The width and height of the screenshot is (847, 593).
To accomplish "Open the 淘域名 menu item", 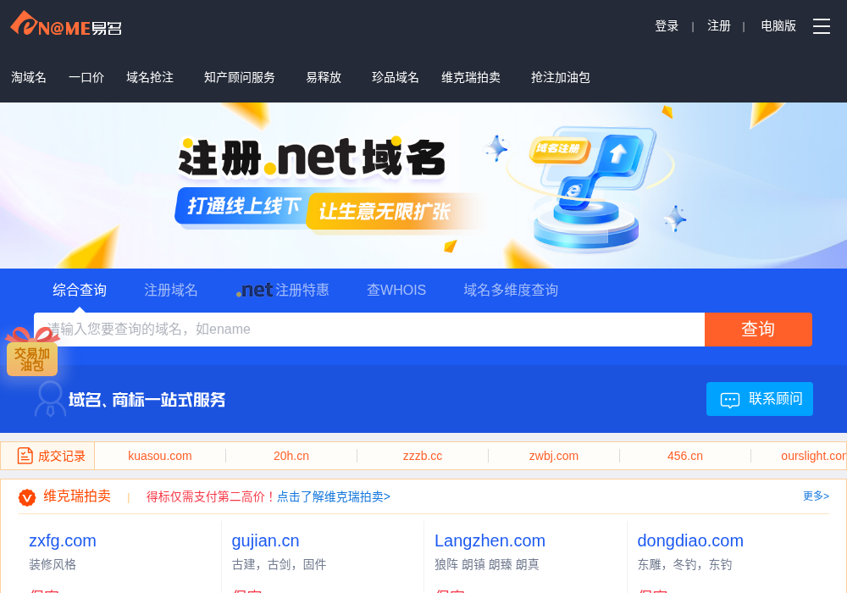I will 29,77.
